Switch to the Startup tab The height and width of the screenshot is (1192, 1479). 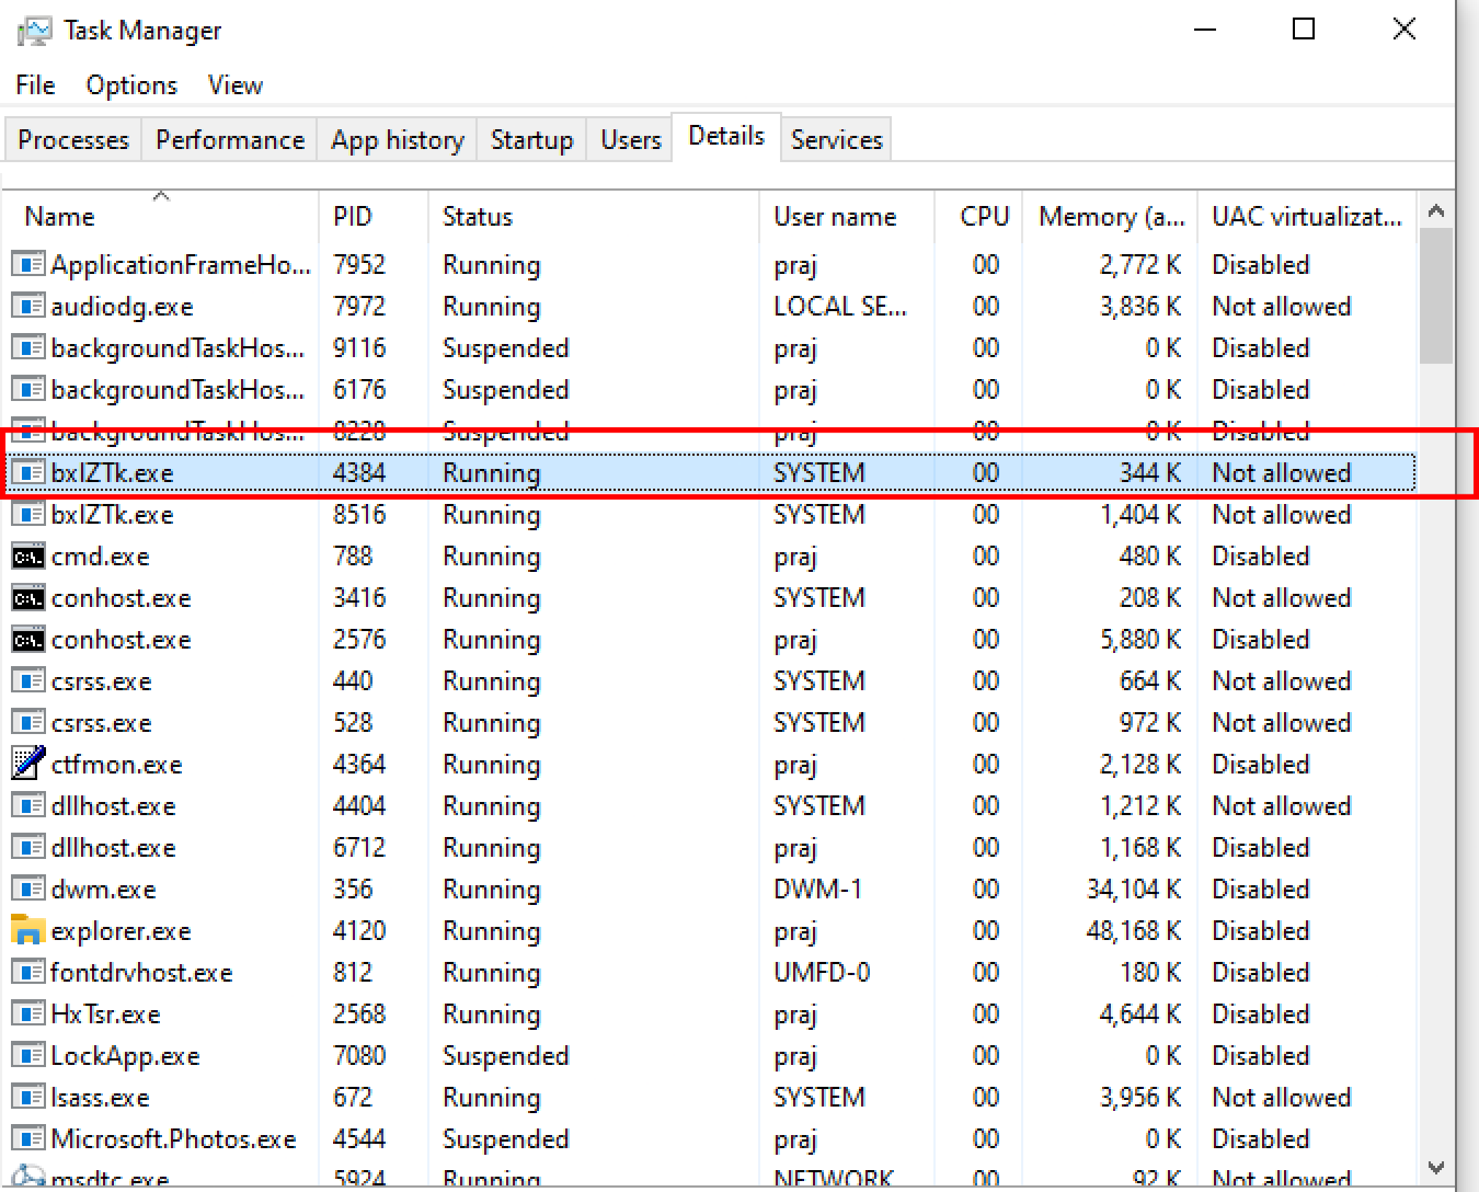click(532, 140)
